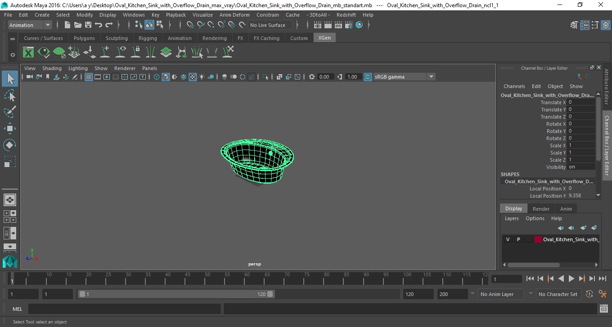Click XGen guide lock icon

pos(135,53)
